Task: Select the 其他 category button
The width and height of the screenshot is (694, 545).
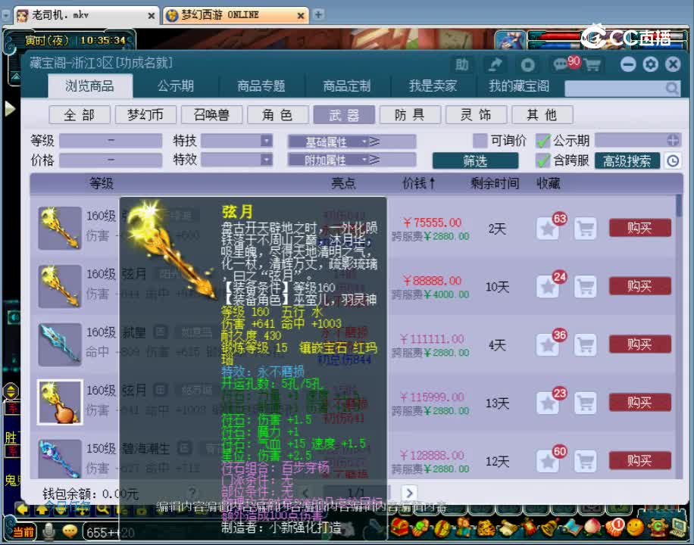Action: pyautogui.click(x=542, y=115)
